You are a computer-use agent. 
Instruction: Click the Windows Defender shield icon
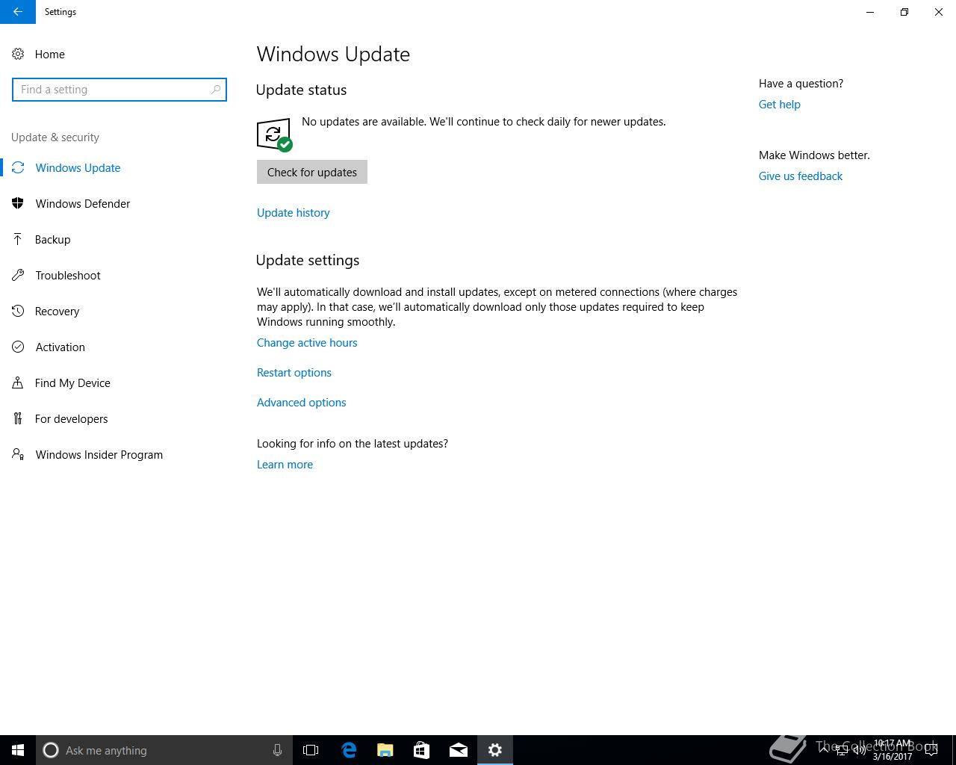[18, 203]
